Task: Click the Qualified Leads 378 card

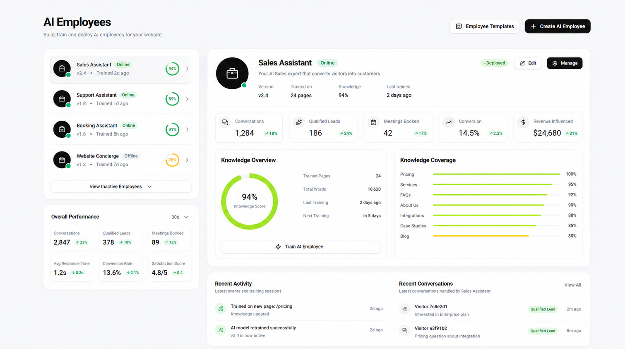Action: pos(121,239)
